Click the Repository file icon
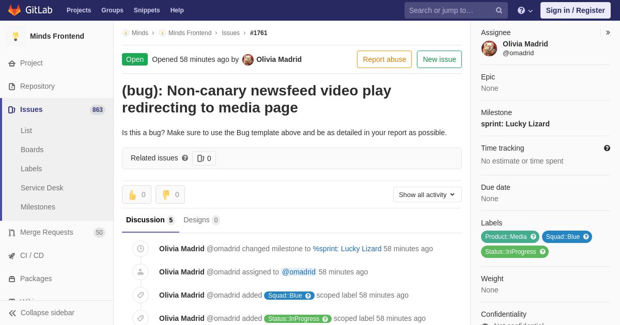 point(12,86)
